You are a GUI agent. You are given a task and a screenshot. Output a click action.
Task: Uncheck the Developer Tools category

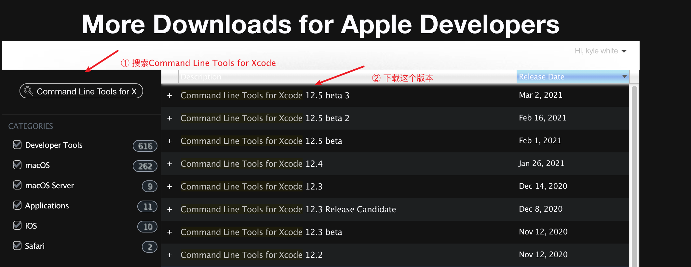(x=17, y=145)
